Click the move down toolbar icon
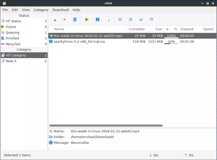217x160 pixels. click(x=130, y=20)
